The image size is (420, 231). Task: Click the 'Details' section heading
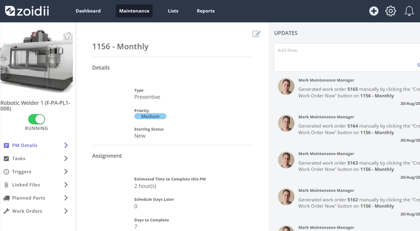pyautogui.click(x=101, y=68)
